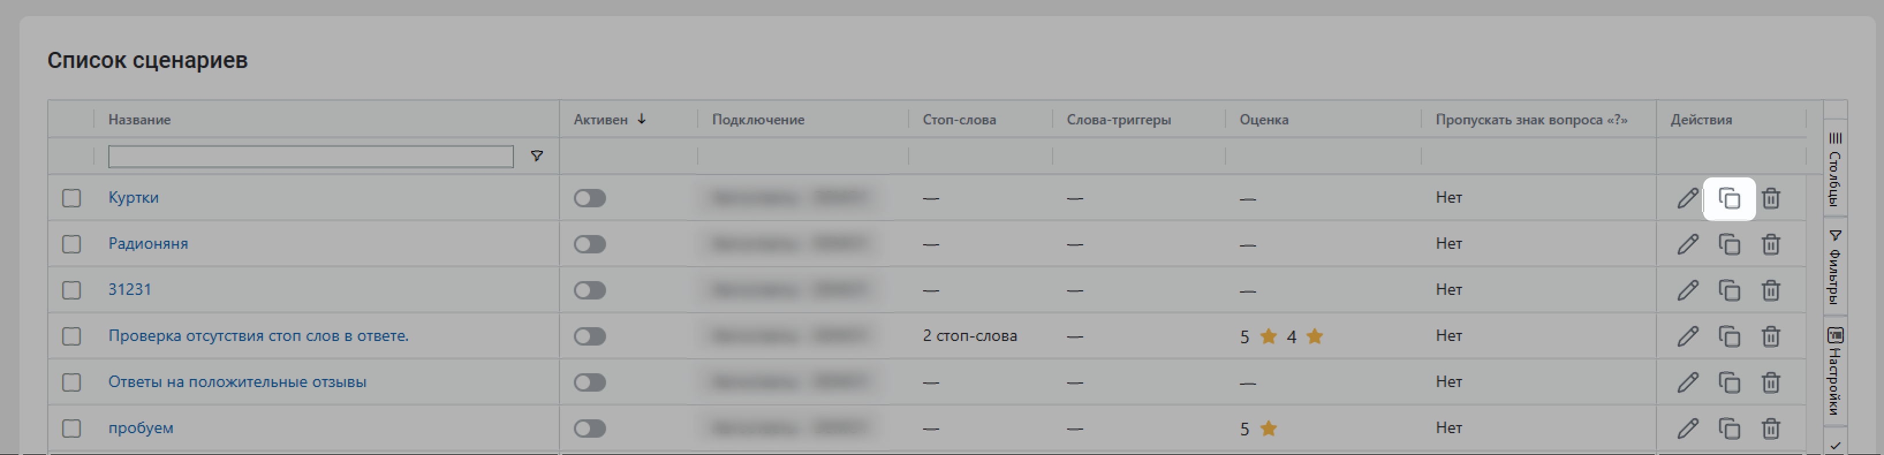Open the Настройки side panel tab
Viewport: 1884px width, 455px height.
pos(1835,371)
